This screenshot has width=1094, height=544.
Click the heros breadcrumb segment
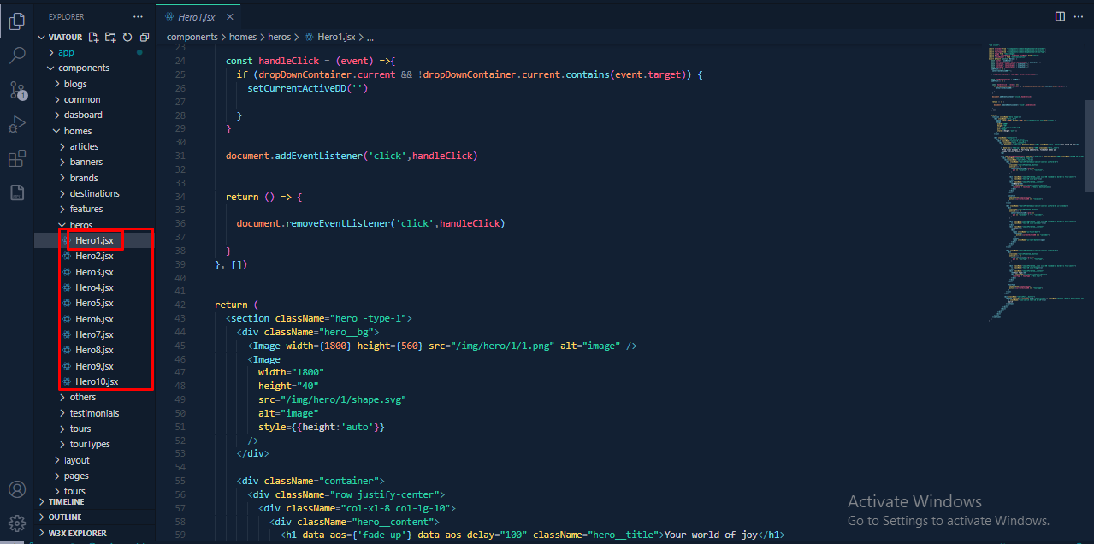point(279,38)
